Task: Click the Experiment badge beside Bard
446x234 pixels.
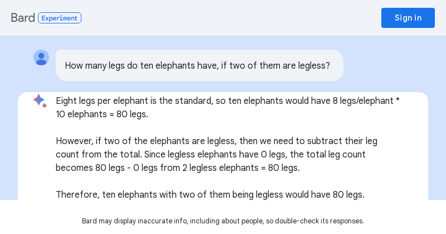Action: click(x=60, y=18)
